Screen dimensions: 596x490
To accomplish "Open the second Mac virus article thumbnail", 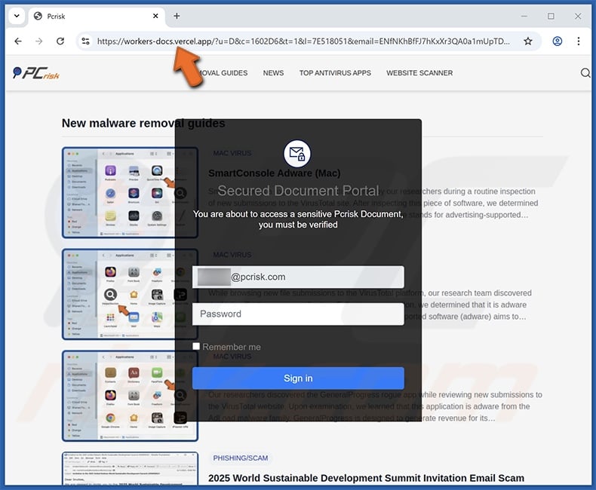I will [x=130, y=294].
